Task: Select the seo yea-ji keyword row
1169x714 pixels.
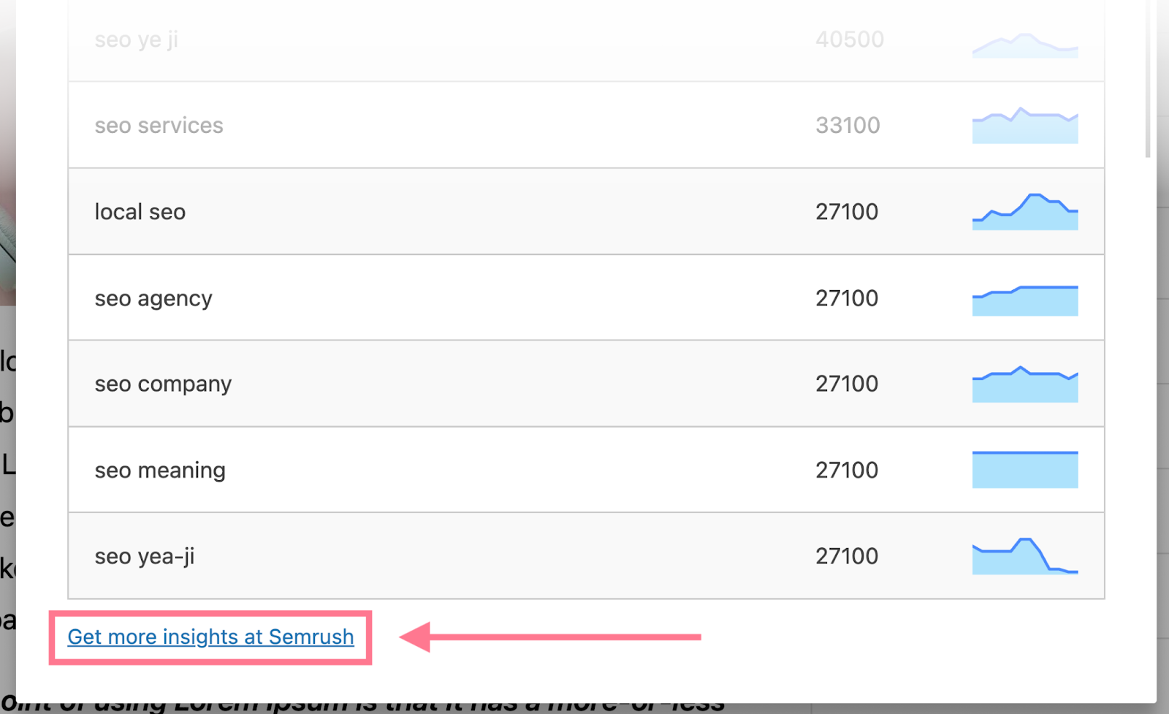Action: click(586, 556)
